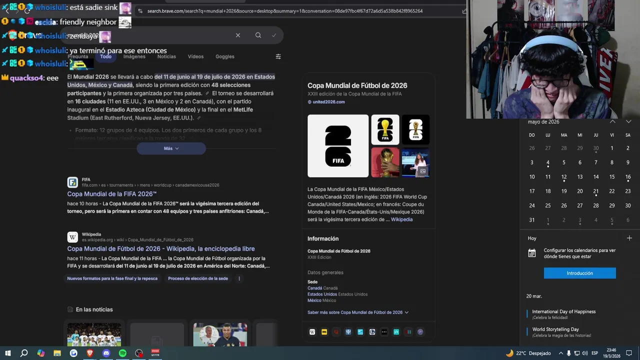The image size is (640, 360).
Task: Expand the summary with Más button
Action: 171,148
